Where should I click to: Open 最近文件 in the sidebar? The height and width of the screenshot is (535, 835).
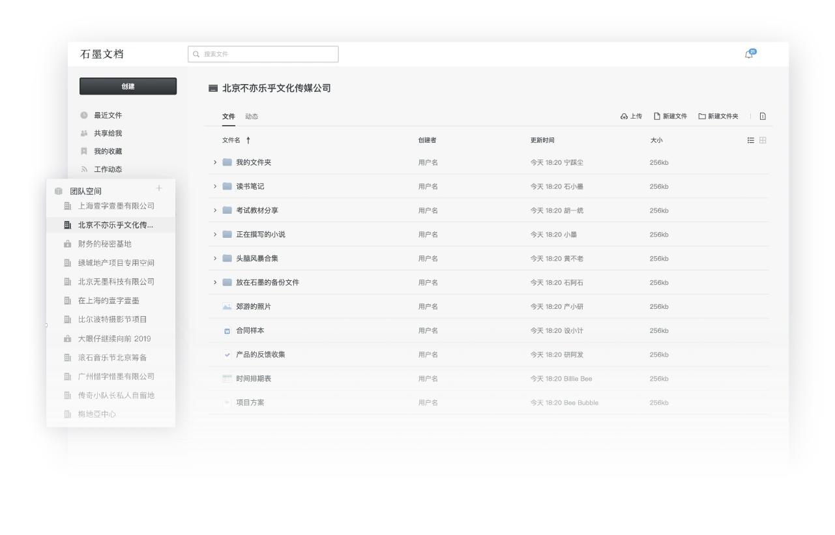click(x=108, y=115)
